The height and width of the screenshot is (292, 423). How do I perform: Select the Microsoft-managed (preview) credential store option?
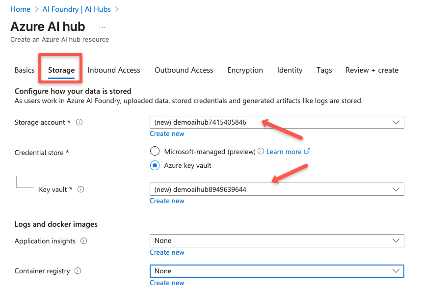point(155,151)
